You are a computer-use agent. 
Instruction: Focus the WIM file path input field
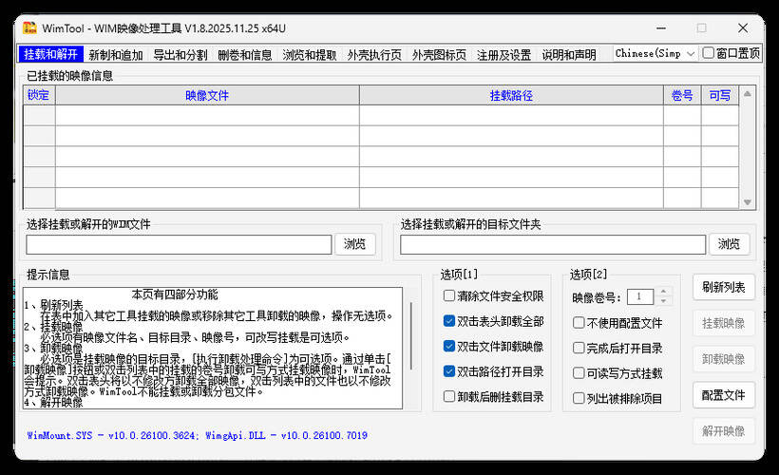(179, 244)
